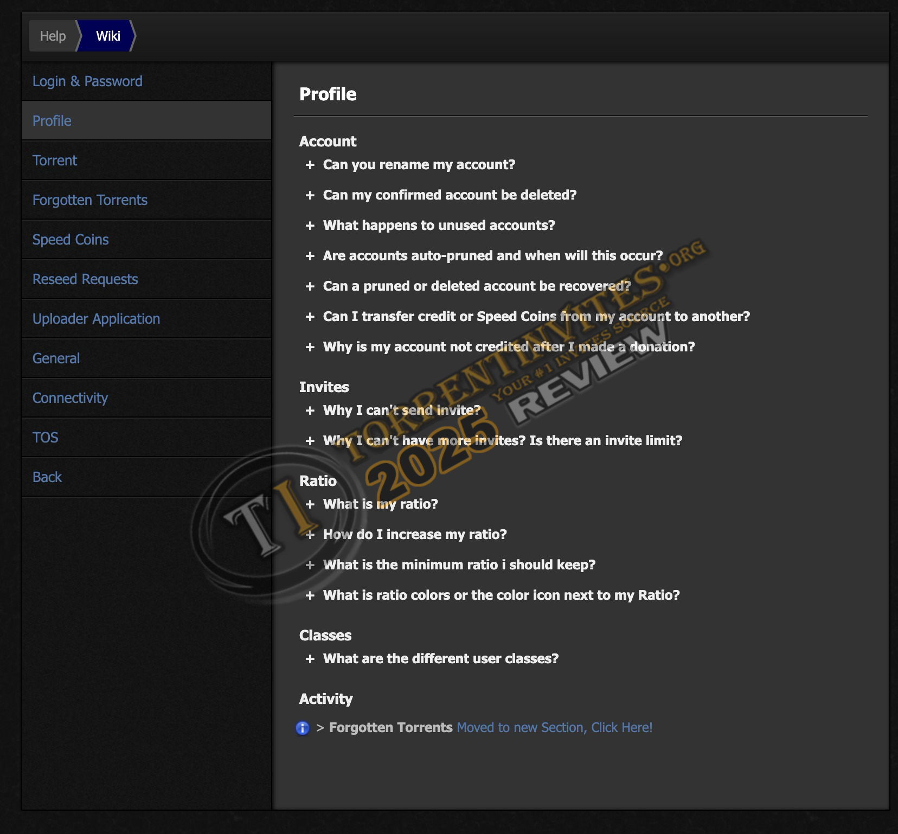Expand the minimum ratio question
This screenshot has width=898, height=834.
459,565
